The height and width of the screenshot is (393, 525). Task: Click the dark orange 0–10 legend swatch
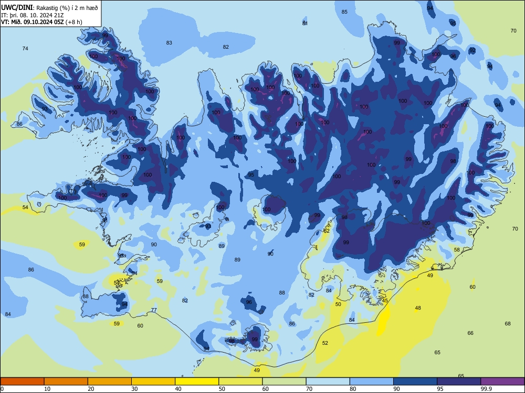22,381
